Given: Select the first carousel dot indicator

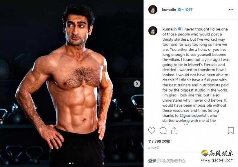Looking at the screenshot, I should 70,163.
